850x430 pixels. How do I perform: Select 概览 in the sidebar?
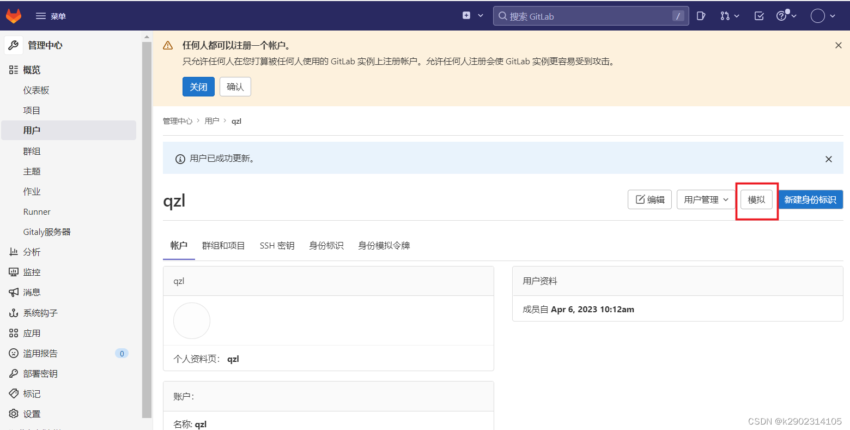coord(32,70)
